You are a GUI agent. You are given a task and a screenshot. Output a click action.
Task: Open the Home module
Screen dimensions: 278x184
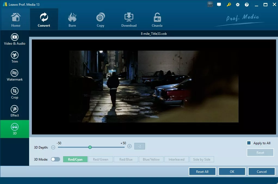point(16,20)
